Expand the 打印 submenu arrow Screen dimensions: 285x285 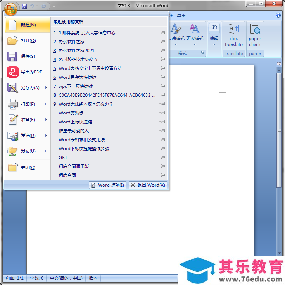tap(46, 104)
